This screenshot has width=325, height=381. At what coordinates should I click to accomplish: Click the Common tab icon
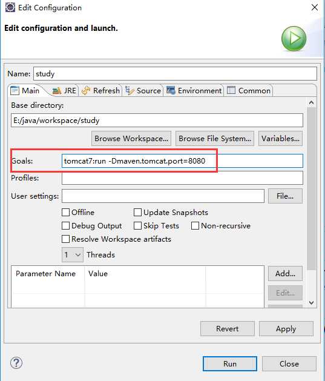point(231,90)
